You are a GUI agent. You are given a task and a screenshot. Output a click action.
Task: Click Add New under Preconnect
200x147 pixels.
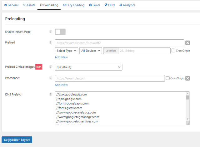61,85
